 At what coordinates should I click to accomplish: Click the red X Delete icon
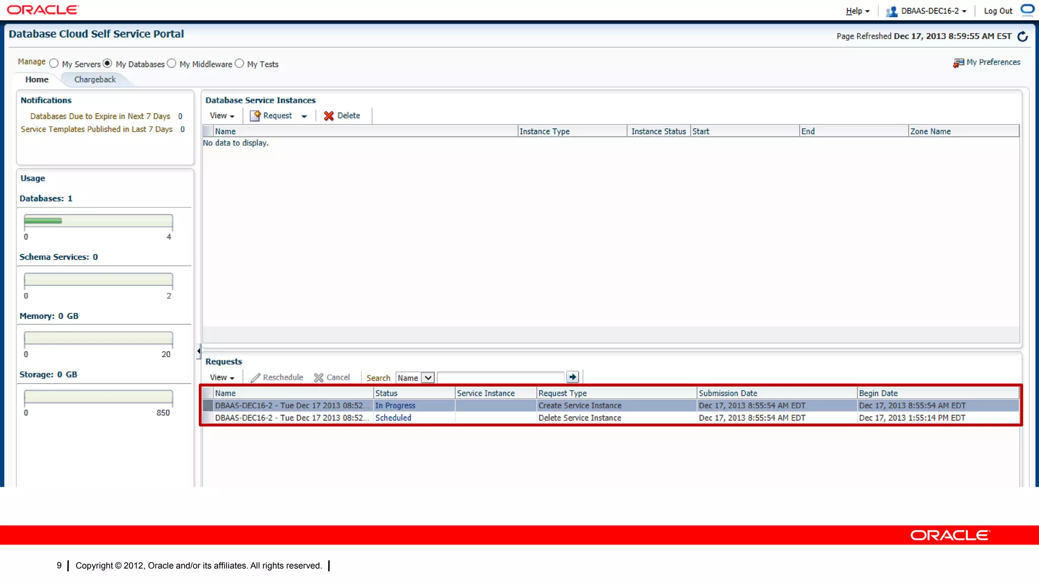point(329,116)
